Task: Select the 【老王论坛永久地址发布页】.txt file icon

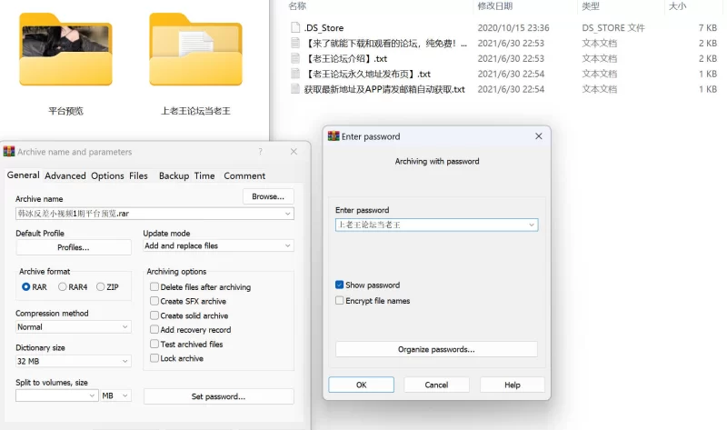Action: 295,74
